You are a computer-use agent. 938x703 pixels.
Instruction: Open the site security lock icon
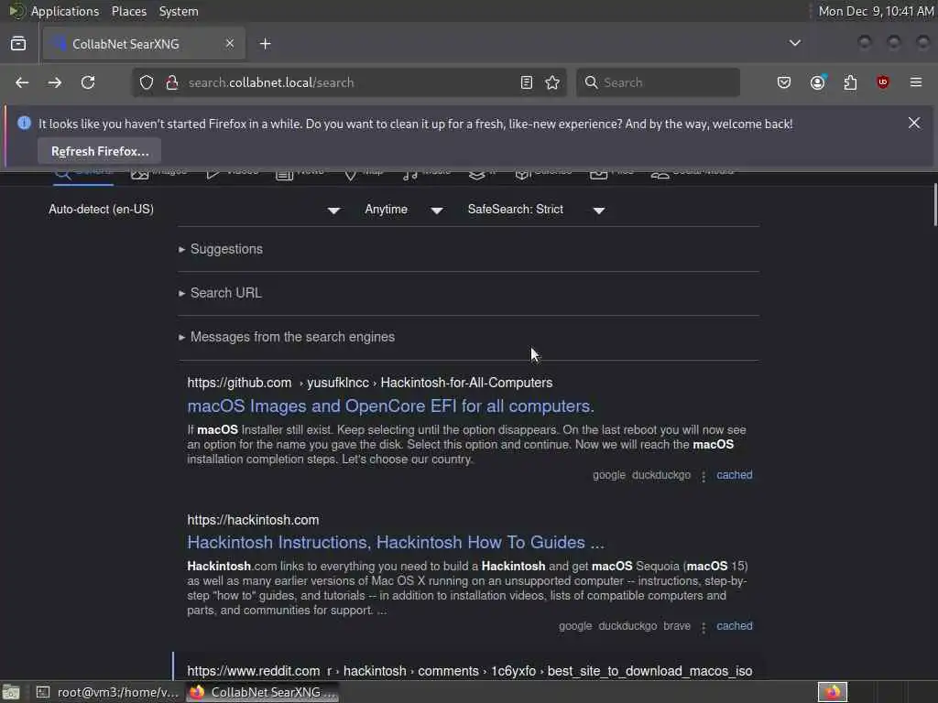click(172, 82)
